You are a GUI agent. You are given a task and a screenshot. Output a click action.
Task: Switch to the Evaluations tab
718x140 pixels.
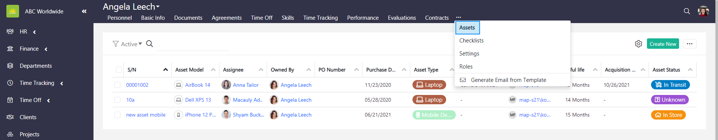coord(402,18)
